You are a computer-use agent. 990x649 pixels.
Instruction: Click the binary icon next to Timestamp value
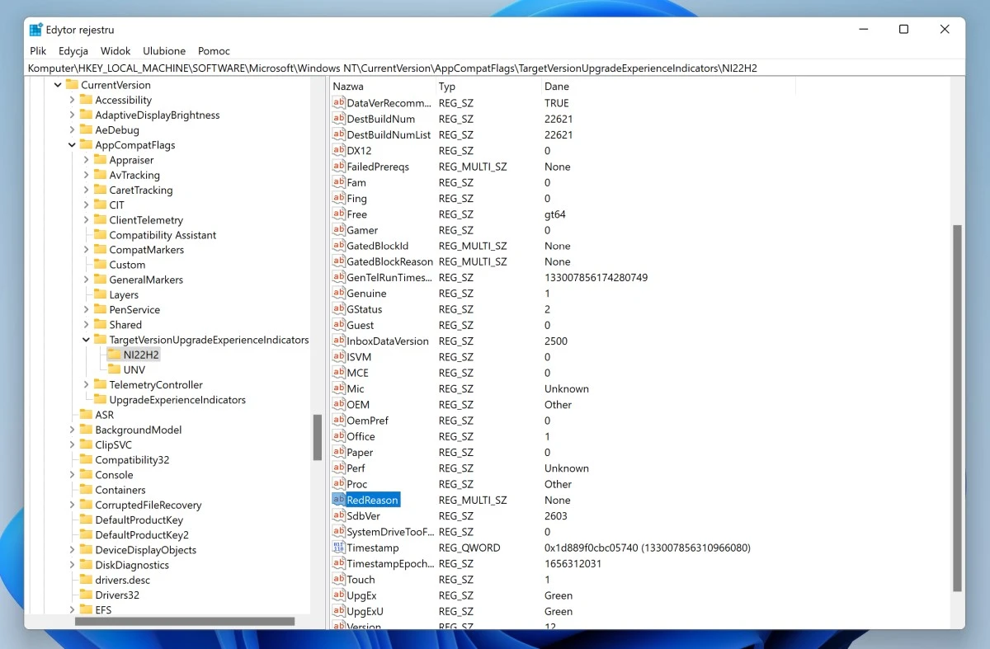[338, 548]
